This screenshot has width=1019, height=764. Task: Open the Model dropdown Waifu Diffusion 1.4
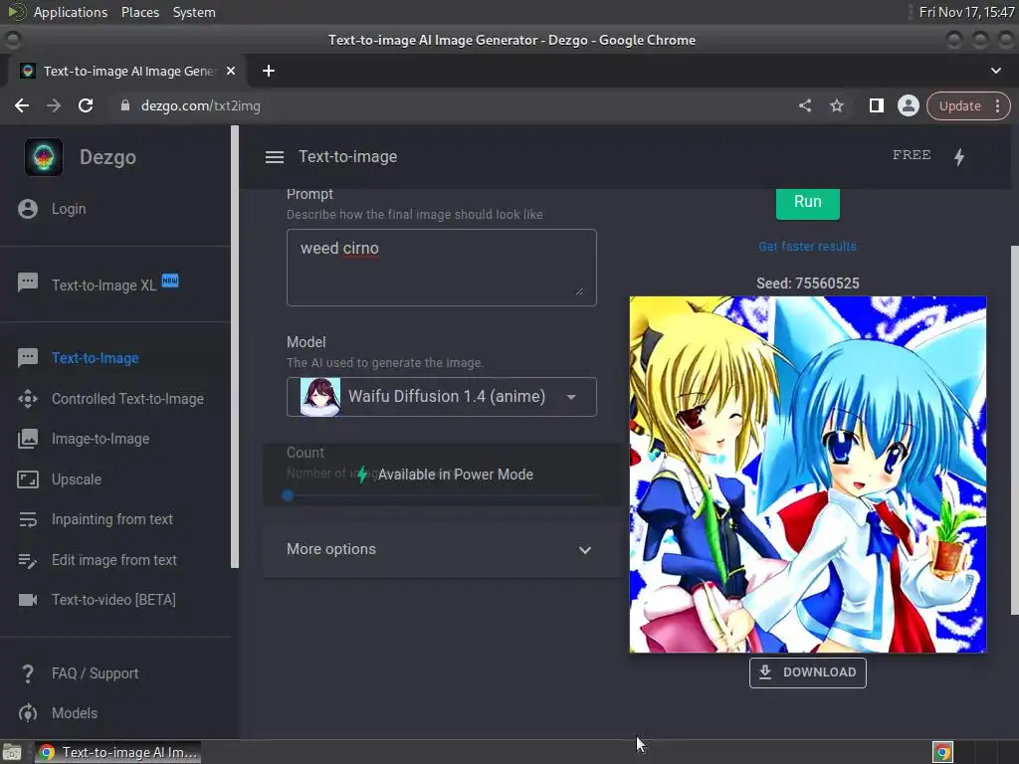[441, 396]
